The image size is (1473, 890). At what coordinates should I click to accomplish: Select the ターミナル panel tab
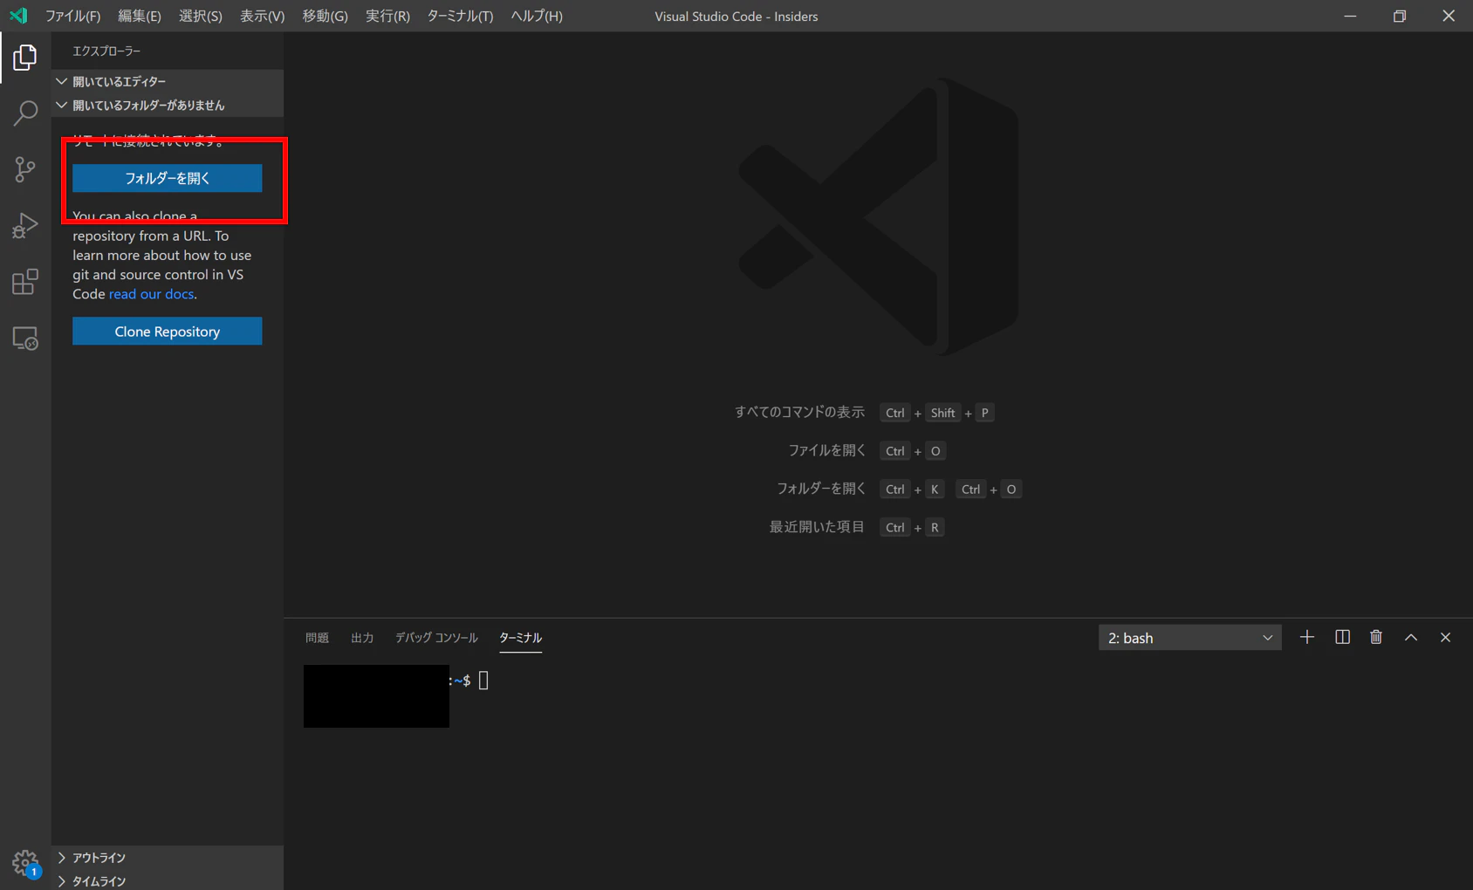[520, 638]
